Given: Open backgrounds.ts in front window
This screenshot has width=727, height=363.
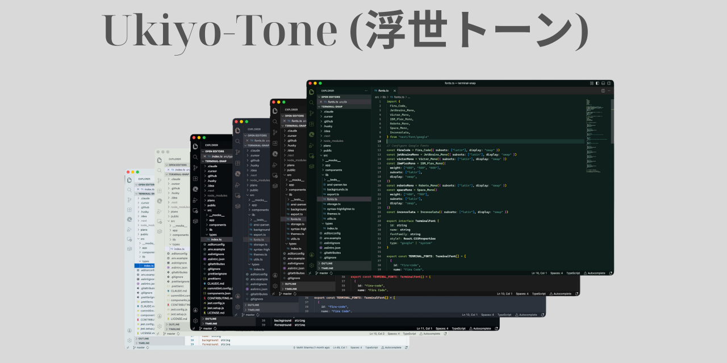Looking at the screenshot, I should click(x=344, y=189).
